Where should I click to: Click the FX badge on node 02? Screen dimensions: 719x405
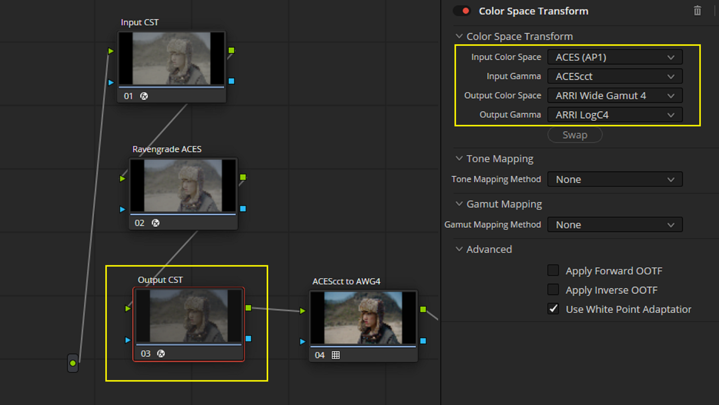click(x=156, y=223)
